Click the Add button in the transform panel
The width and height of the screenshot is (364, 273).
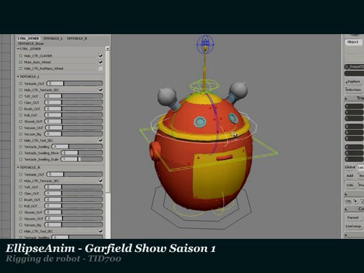(350, 176)
